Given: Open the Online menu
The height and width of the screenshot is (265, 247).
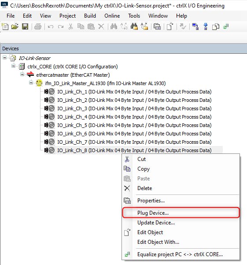Looking at the screenshot, I should tap(112, 16).
